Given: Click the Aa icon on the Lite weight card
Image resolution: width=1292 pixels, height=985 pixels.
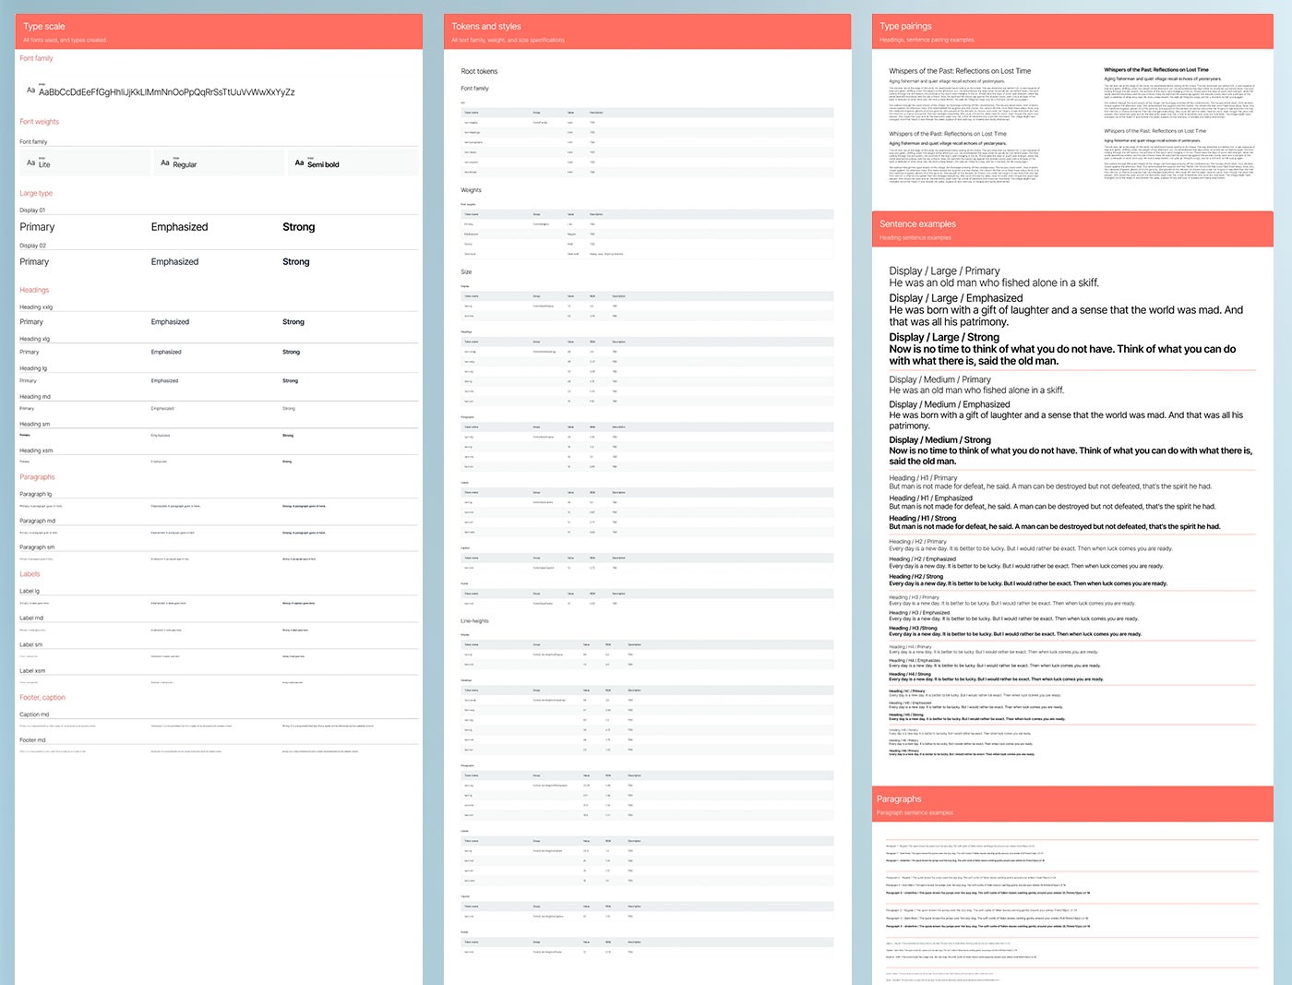Looking at the screenshot, I should point(30,162).
